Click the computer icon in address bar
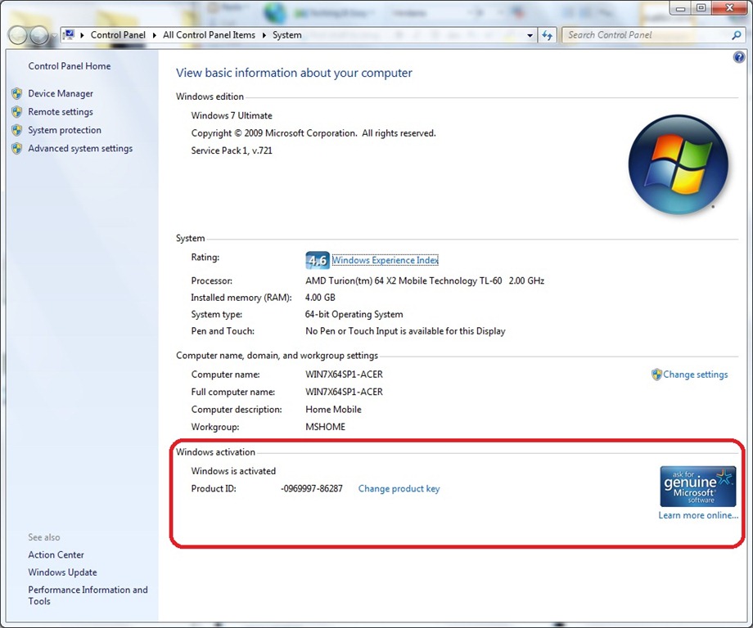753x628 pixels. (x=69, y=34)
